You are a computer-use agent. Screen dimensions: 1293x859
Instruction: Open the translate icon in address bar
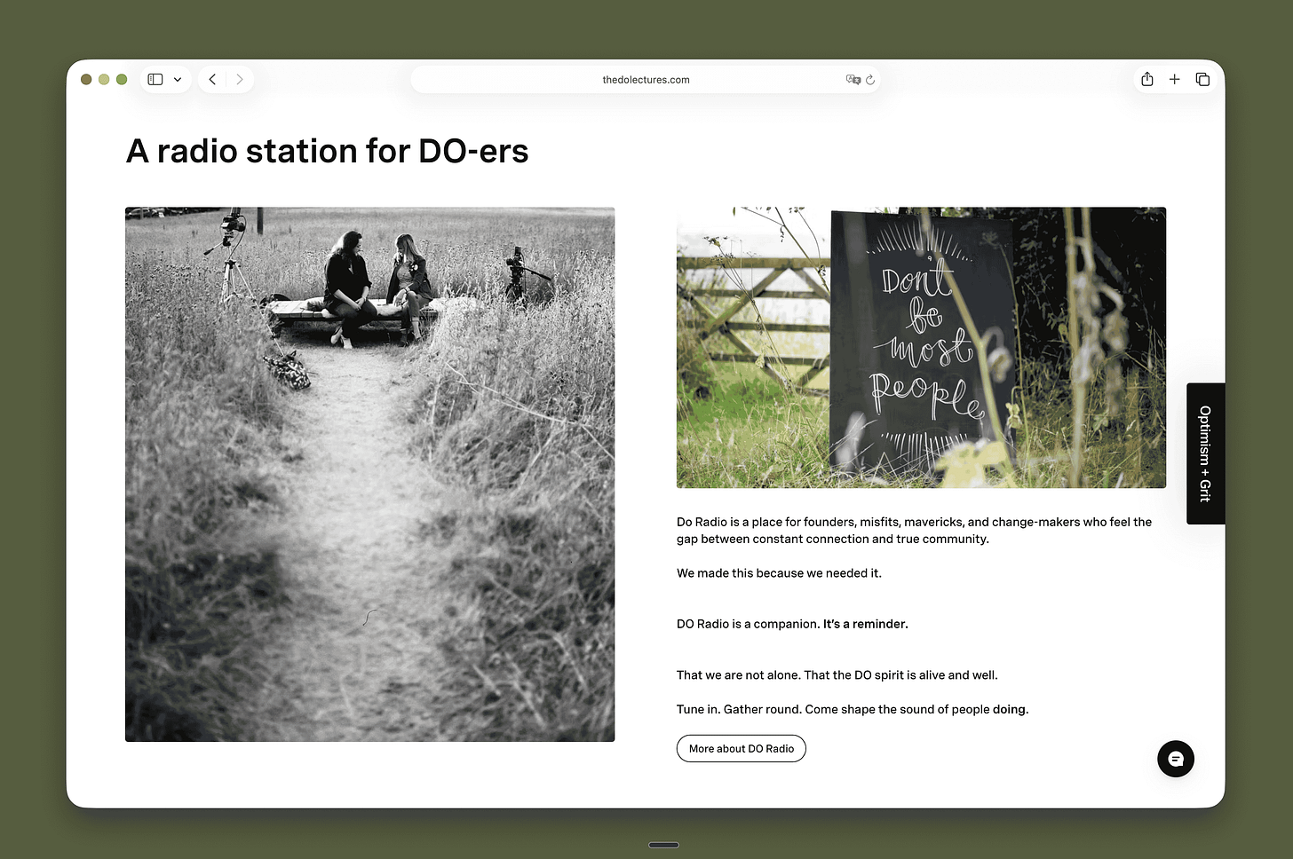853,80
